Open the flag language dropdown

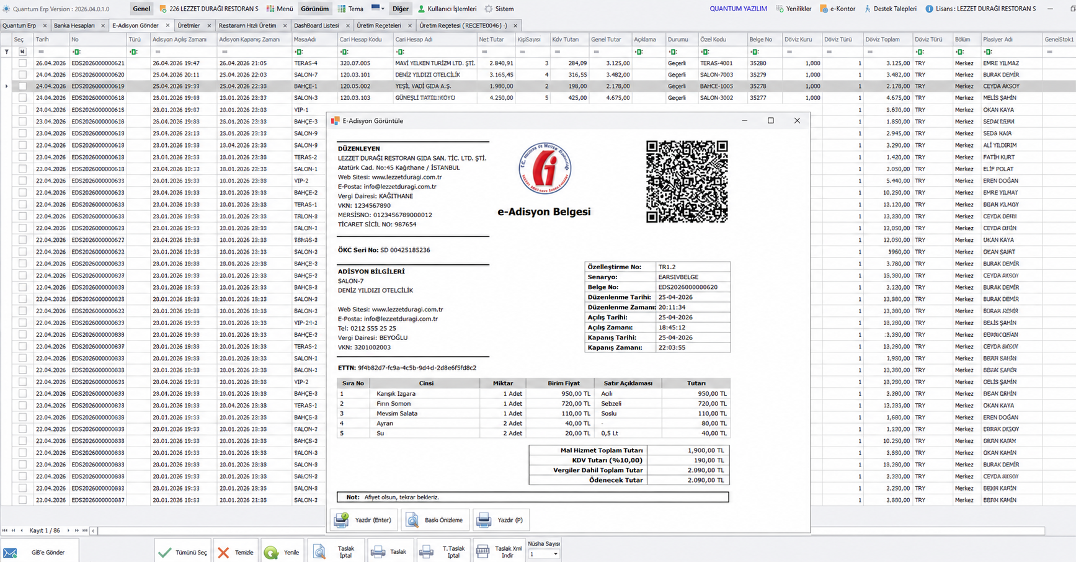point(378,9)
